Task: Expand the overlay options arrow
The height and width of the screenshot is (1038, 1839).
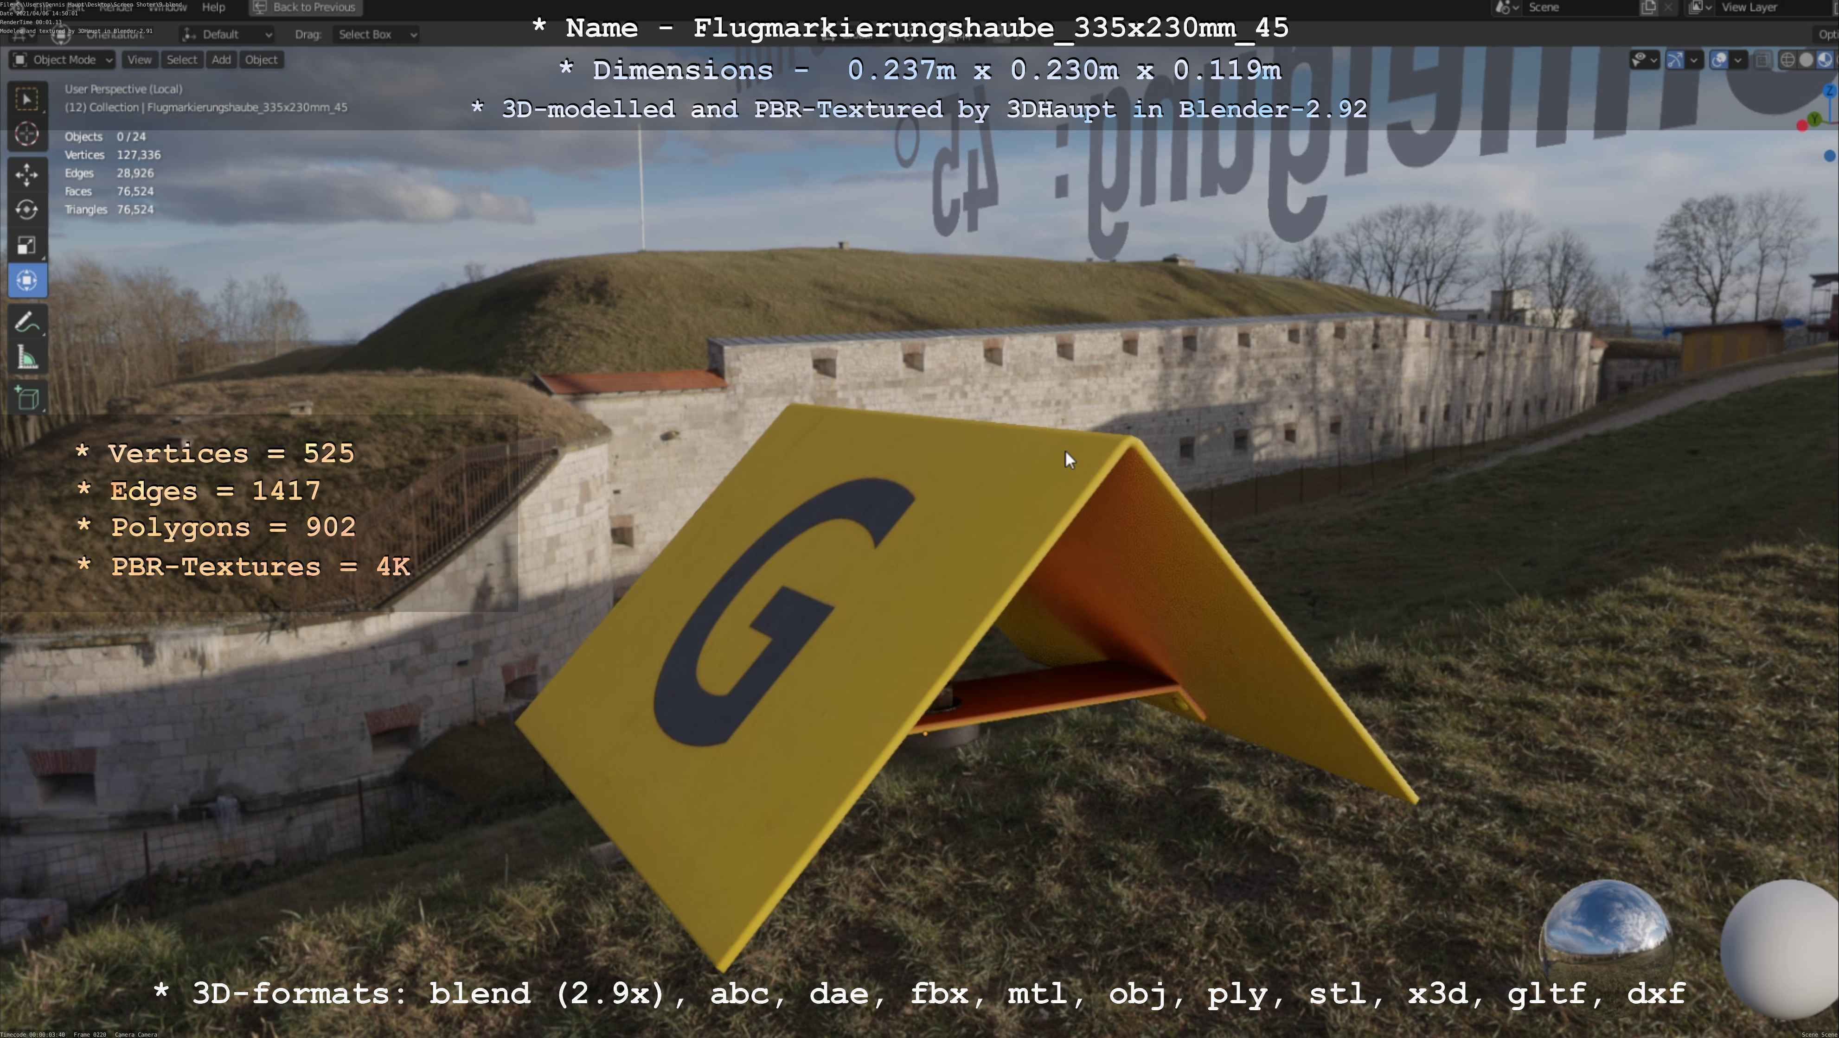Action: 1737,60
